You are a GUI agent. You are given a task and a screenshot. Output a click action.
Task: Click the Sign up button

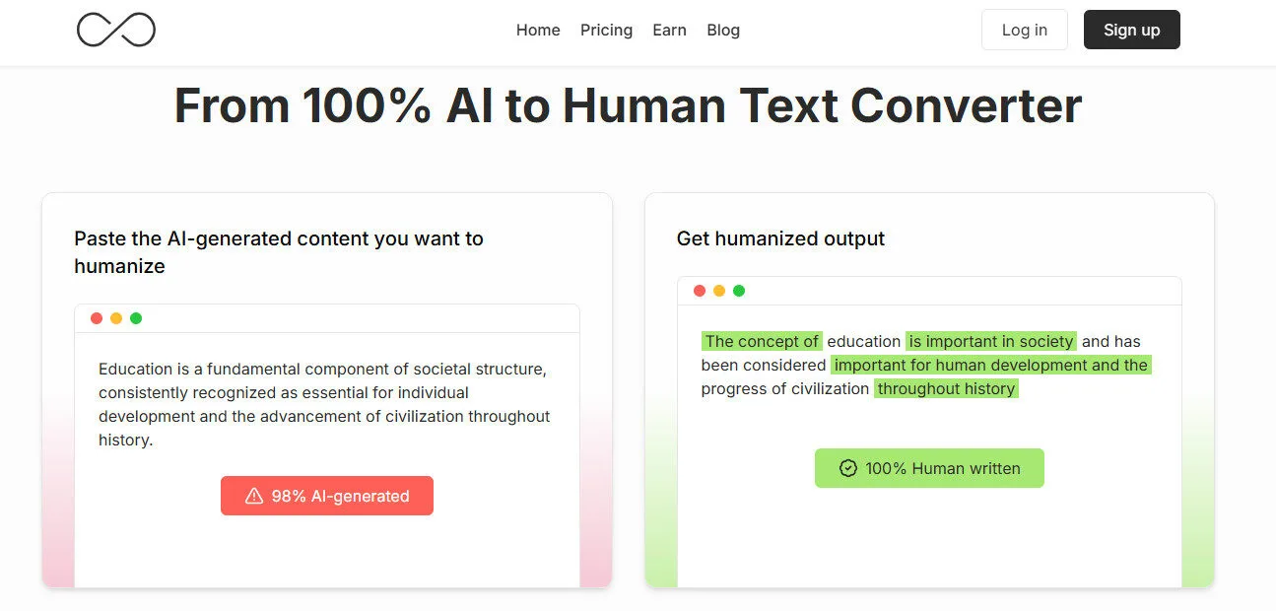tap(1131, 30)
